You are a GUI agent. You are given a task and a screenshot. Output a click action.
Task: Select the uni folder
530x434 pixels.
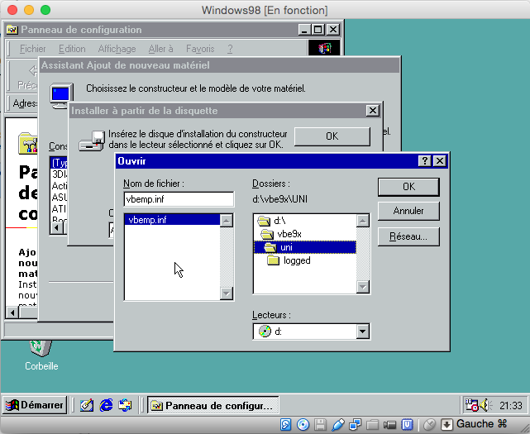(x=304, y=247)
